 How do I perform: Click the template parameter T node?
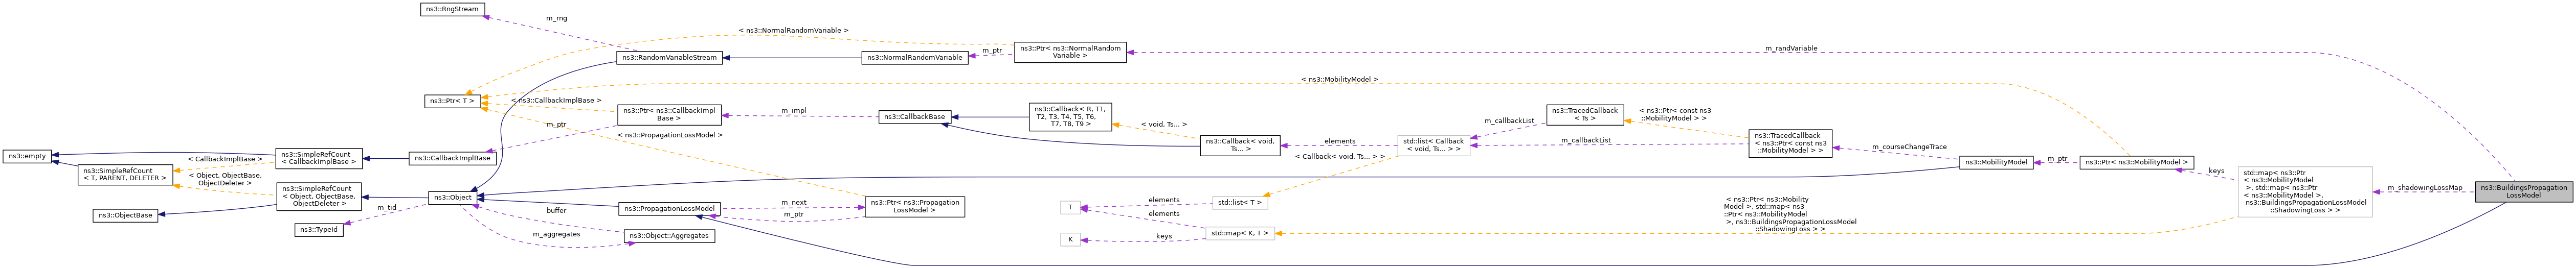[1070, 208]
